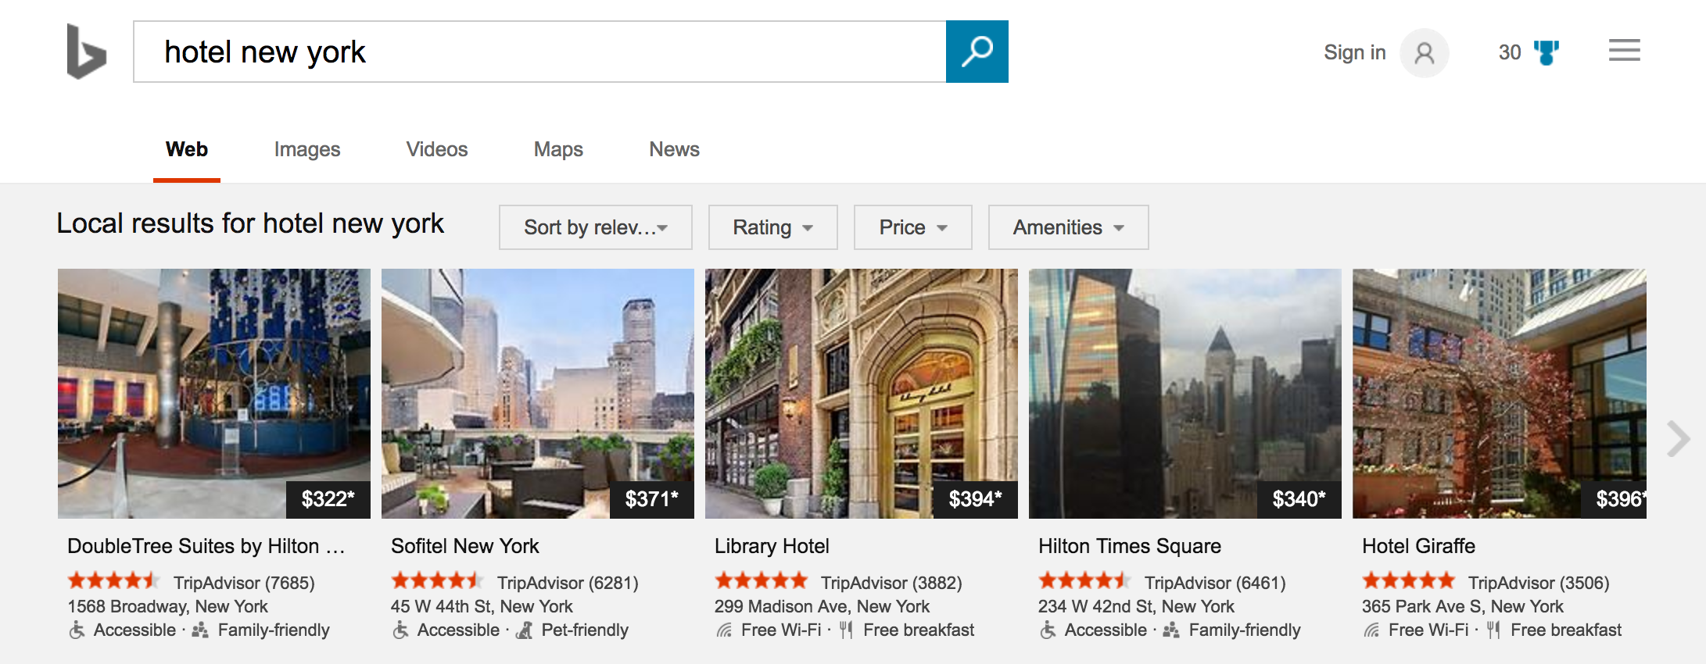Click star rating of DoubleTree Suites
Image resolution: width=1706 pixels, height=664 pixels.
pyautogui.click(x=114, y=580)
